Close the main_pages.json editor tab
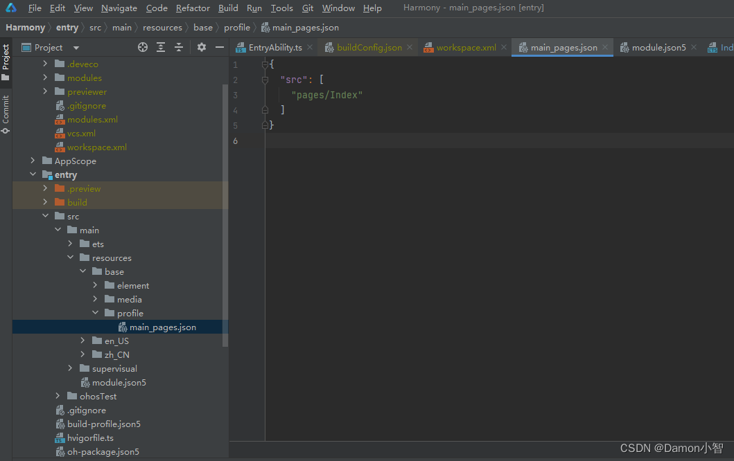Image resolution: width=734 pixels, height=461 pixels. [x=605, y=47]
